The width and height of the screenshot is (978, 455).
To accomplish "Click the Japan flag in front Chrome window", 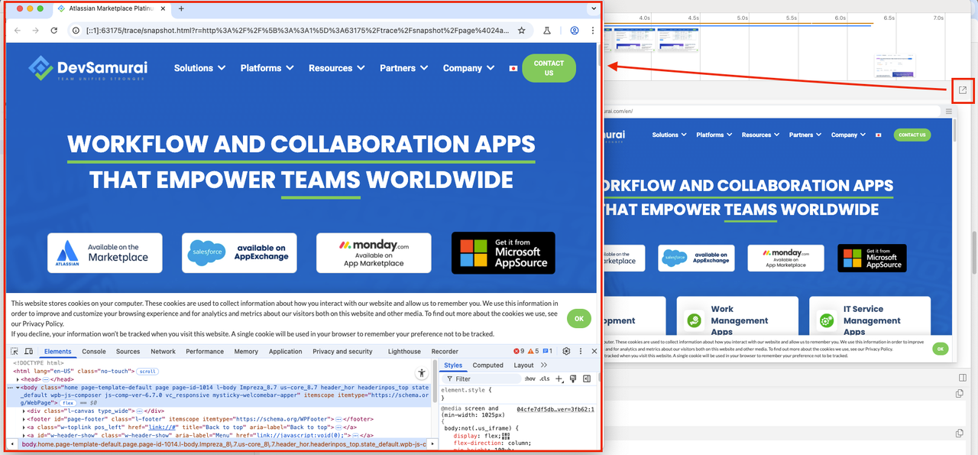I will 513,68.
